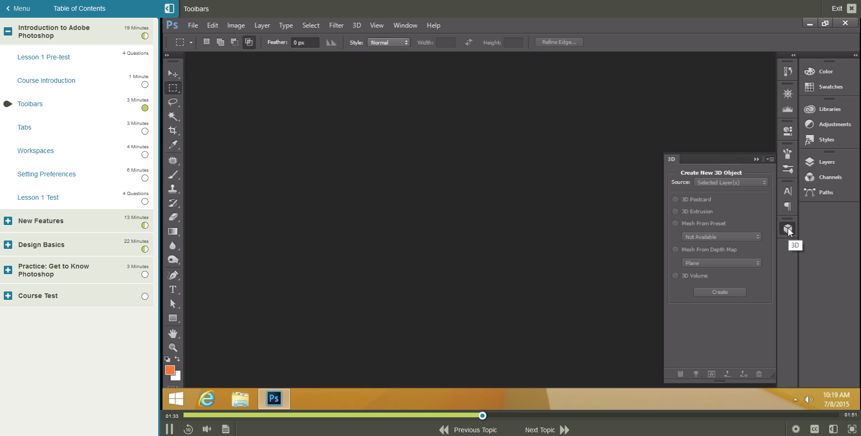Image resolution: width=861 pixels, height=436 pixels.
Task: Open the Style dropdown in options bar
Action: (388, 42)
